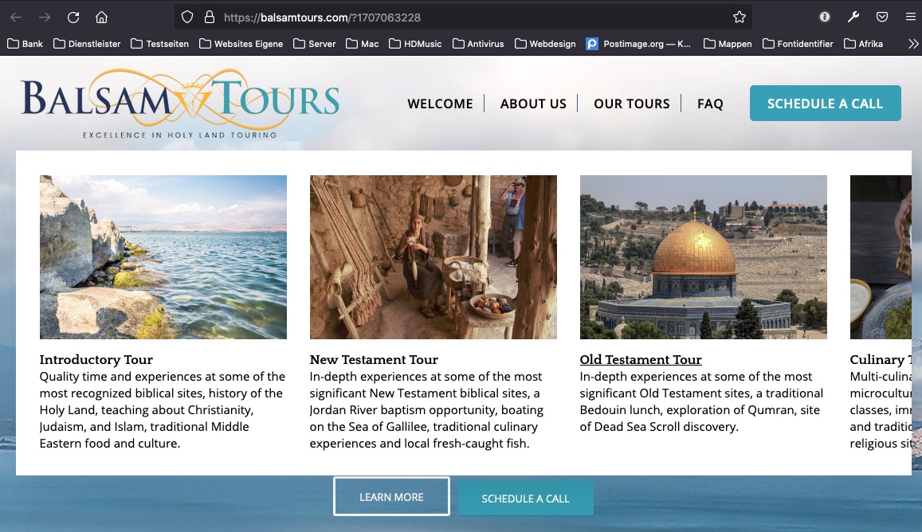This screenshot has height=532, width=922.
Task: Open the wrench developer tools icon
Action: [x=853, y=17]
